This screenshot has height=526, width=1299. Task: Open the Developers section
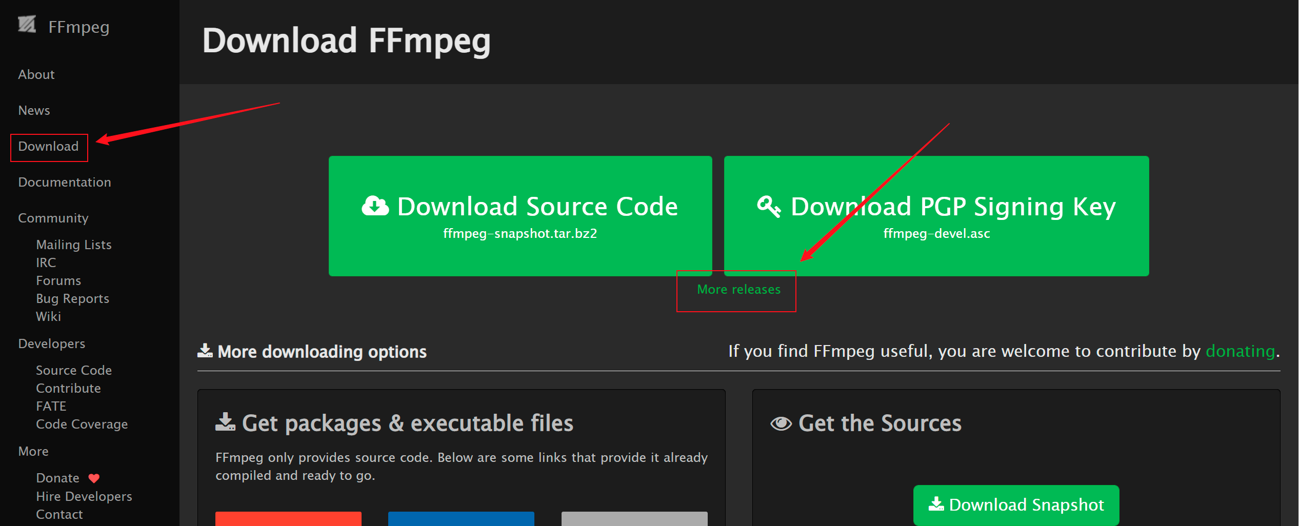52,343
